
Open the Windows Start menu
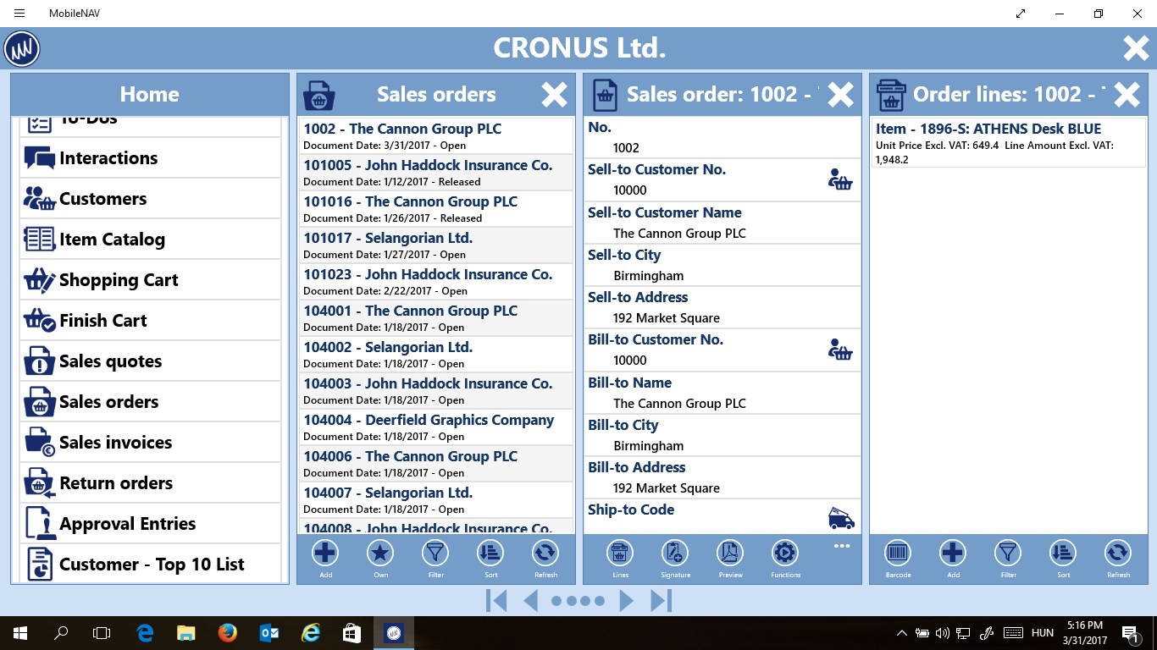(20, 632)
